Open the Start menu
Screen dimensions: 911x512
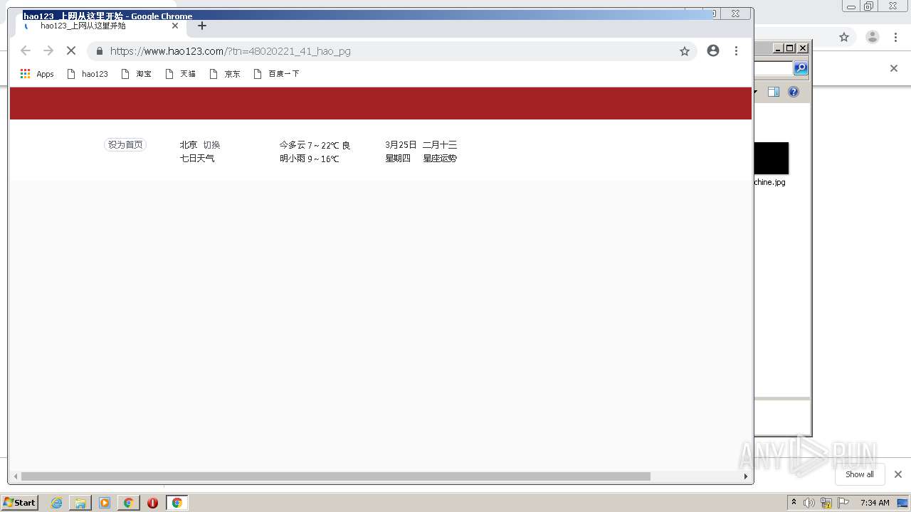[20, 503]
